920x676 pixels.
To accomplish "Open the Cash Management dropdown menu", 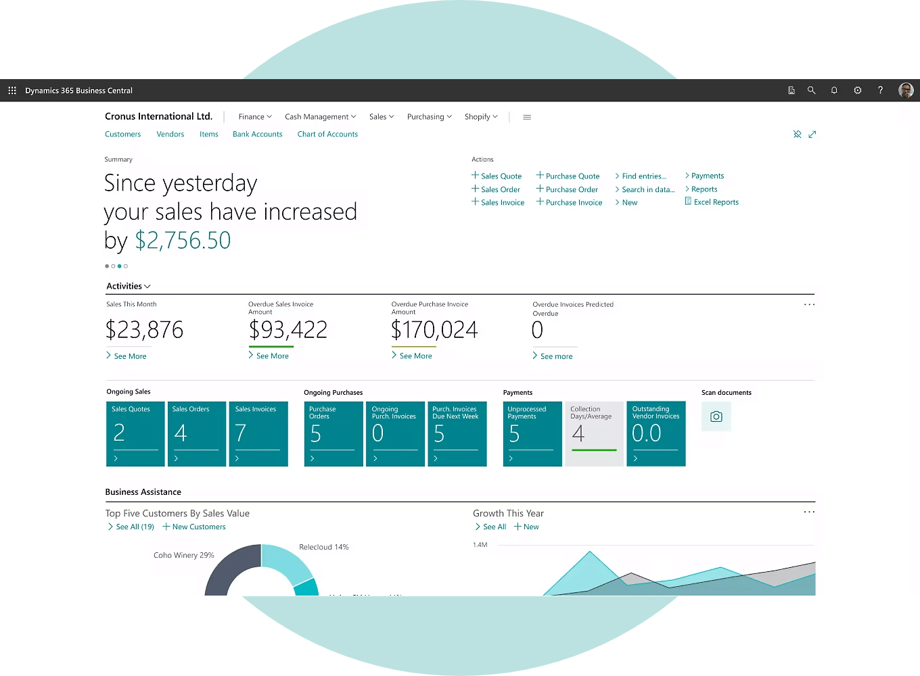I will click(320, 117).
